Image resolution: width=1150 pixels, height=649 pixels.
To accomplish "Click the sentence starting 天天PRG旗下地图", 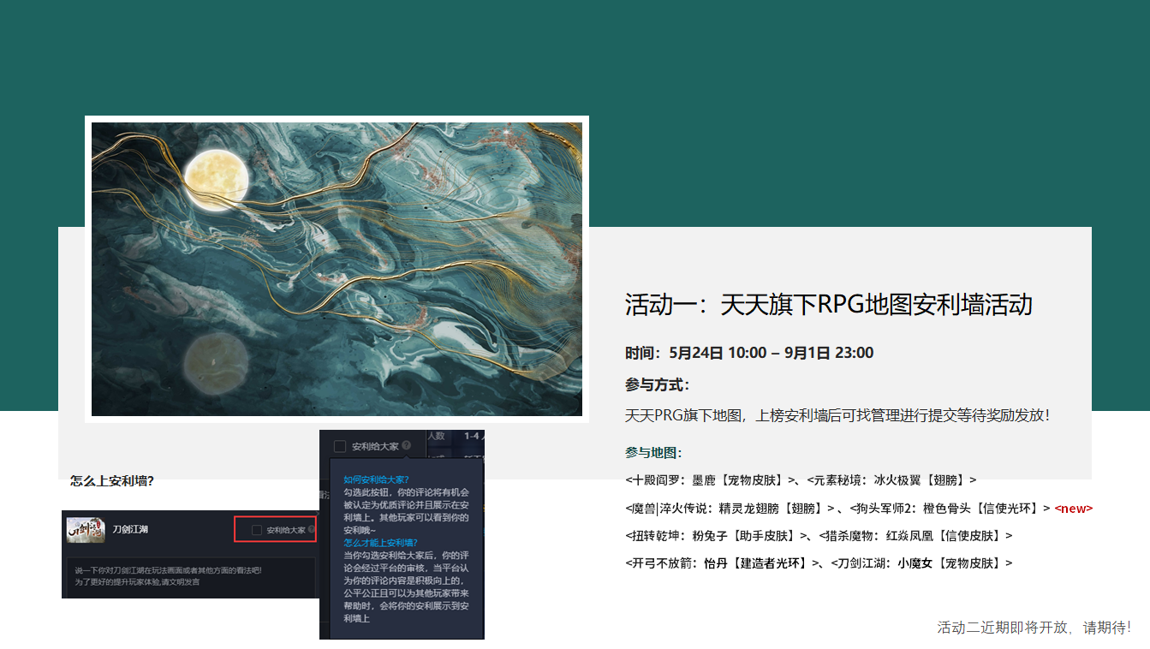I will click(x=837, y=415).
